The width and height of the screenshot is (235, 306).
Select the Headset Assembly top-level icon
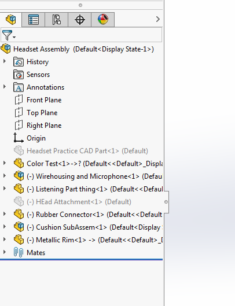6,49
